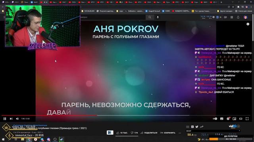Open YouTube notifications bell

pyautogui.click(x=238, y=17)
